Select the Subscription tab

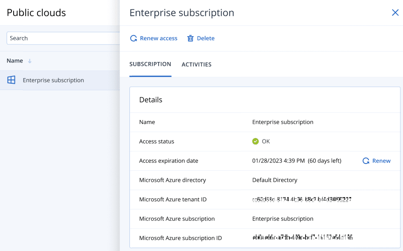(x=150, y=64)
